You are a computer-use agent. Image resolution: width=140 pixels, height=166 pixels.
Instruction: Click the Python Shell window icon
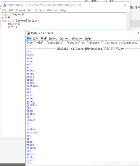[x=29, y=33]
